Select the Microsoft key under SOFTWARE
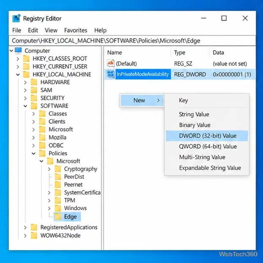Image resolution: width=263 pixels, height=263 pixels. coord(60,130)
